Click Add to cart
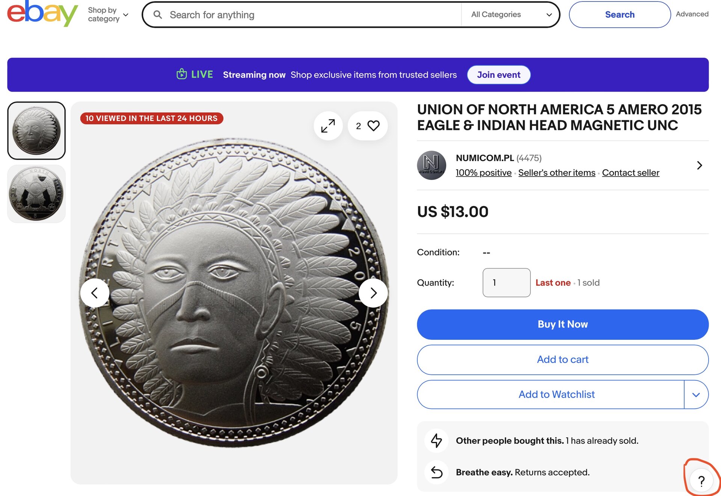 [563, 360]
